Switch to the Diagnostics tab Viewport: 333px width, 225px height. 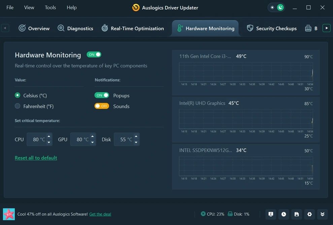tap(75, 28)
